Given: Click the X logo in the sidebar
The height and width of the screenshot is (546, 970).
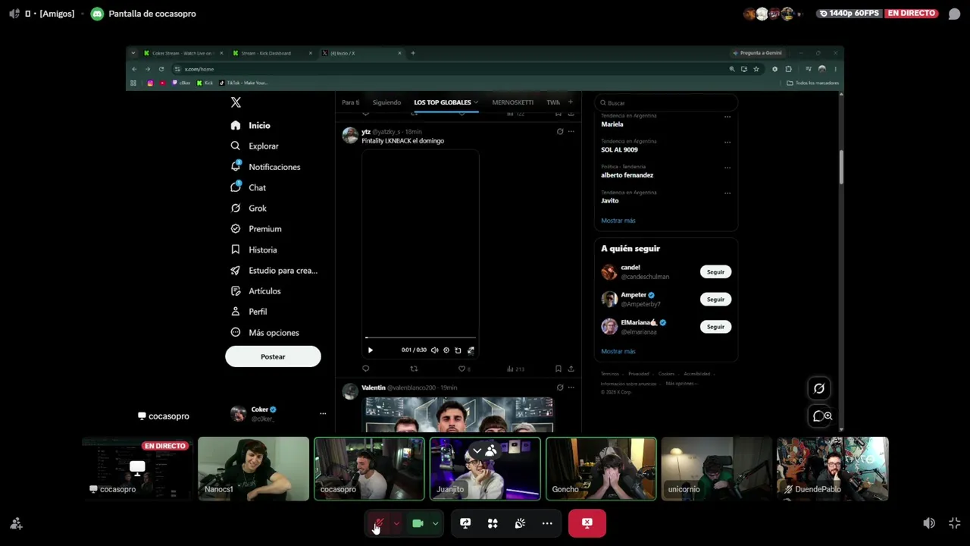Looking at the screenshot, I should coord(236,102).
